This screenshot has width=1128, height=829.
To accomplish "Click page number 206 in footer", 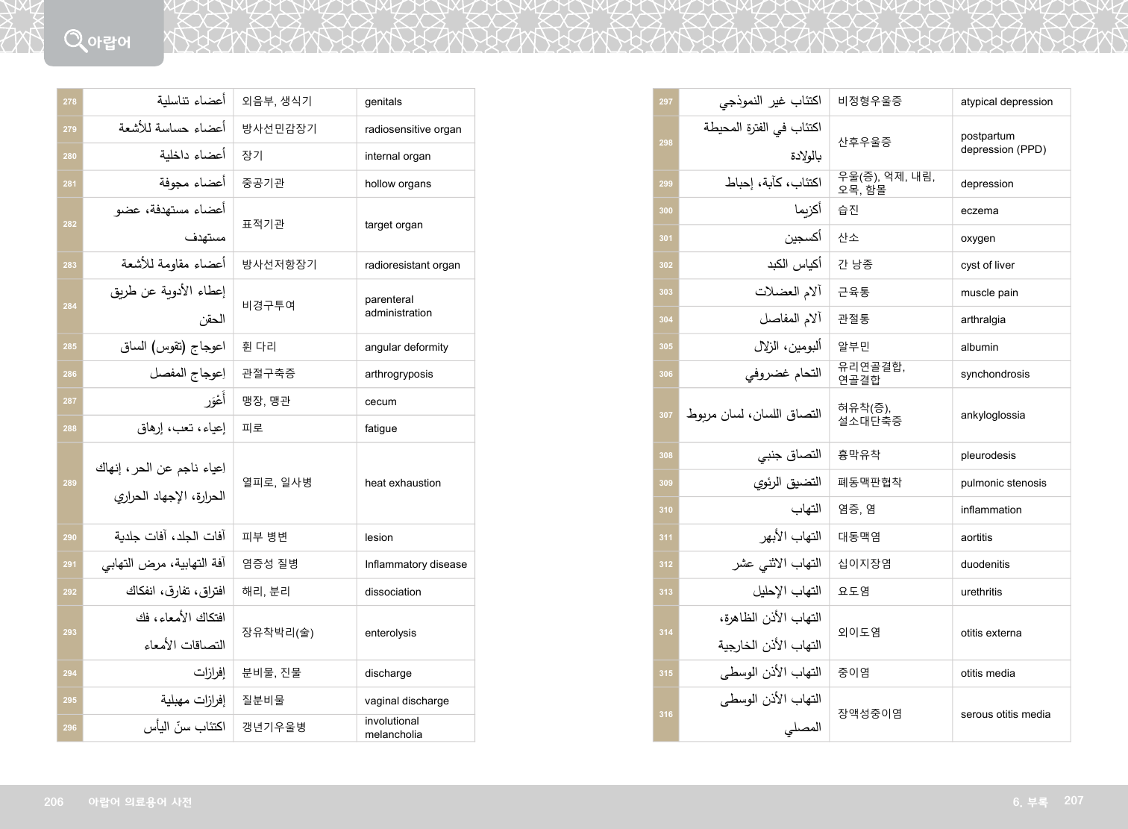I will click(54, 801).
